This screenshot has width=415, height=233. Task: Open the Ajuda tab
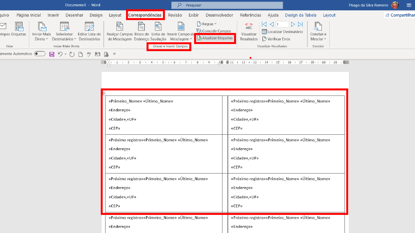(x=273, y=15)
